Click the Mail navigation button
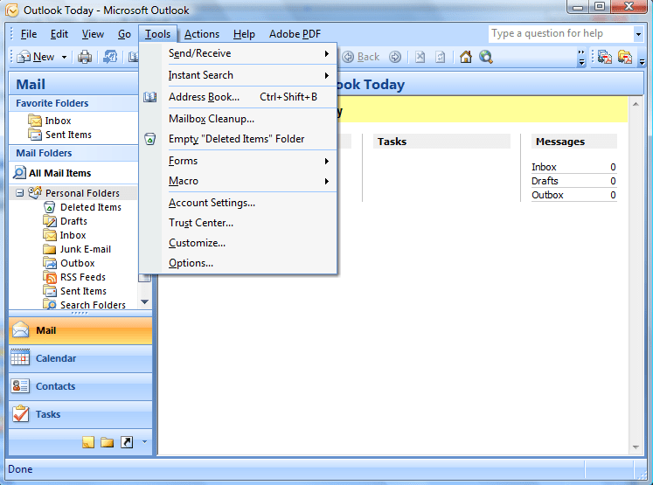 (x=80, y=330)
